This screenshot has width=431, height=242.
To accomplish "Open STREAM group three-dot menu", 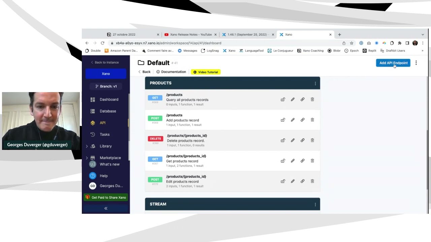I will (315, 204).
